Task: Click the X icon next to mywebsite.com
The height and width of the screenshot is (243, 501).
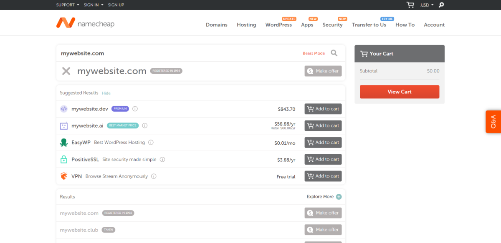Action: tap(66, 71)
